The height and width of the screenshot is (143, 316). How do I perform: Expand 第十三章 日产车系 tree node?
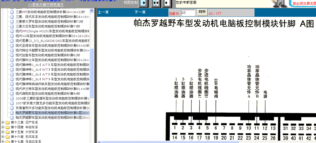click(x=3, y=122)
